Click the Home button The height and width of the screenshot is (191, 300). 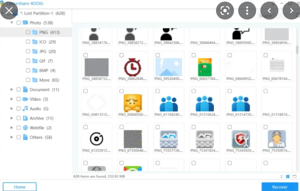(x=20, y=187)
